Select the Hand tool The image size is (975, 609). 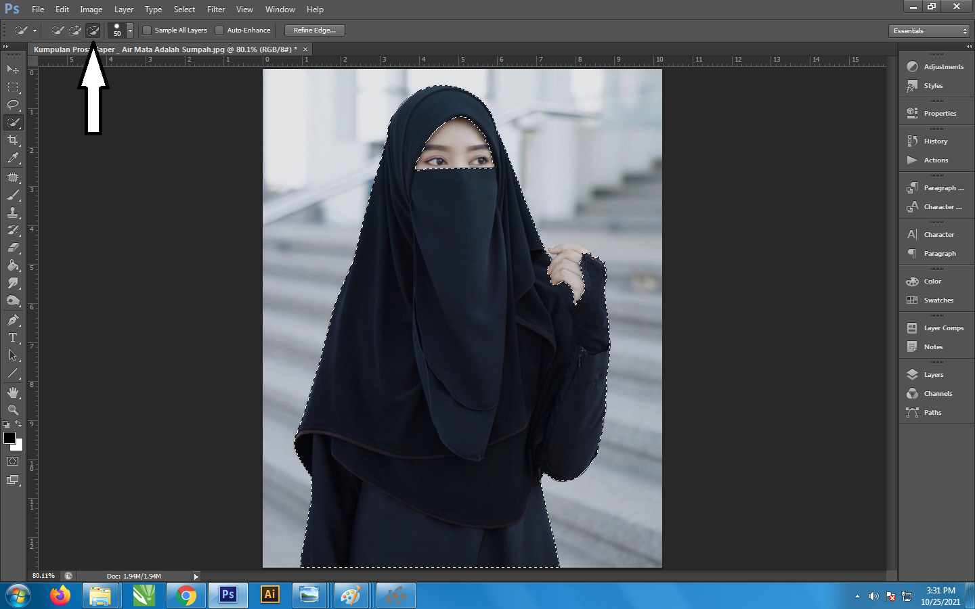(13, 392)
